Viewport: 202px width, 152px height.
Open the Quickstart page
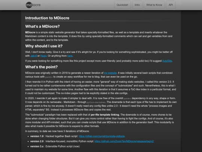(122, 5)
